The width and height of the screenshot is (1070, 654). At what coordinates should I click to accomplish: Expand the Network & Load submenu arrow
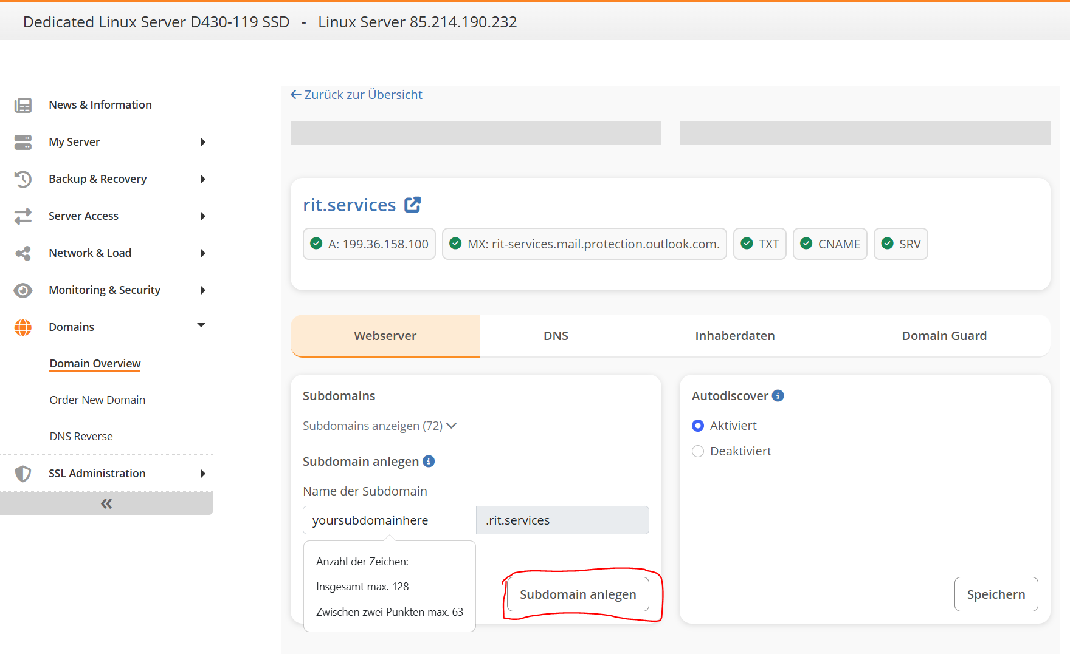203,253
